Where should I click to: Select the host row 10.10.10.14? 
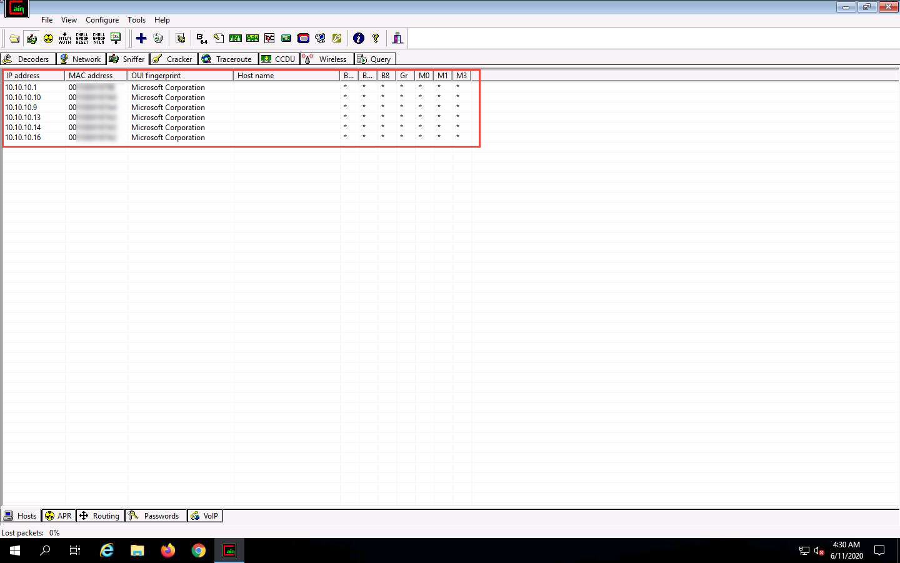click(237, 128)
